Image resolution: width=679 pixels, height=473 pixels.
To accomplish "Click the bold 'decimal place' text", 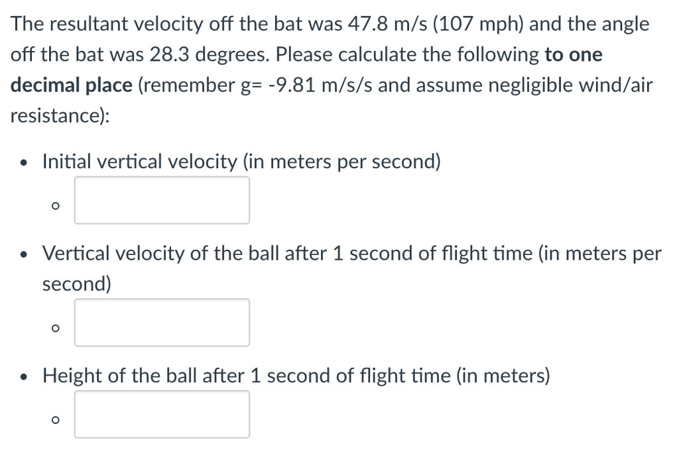I will (71, 85).
